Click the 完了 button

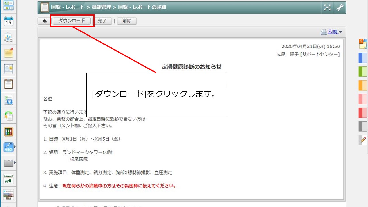click(102, 21)
